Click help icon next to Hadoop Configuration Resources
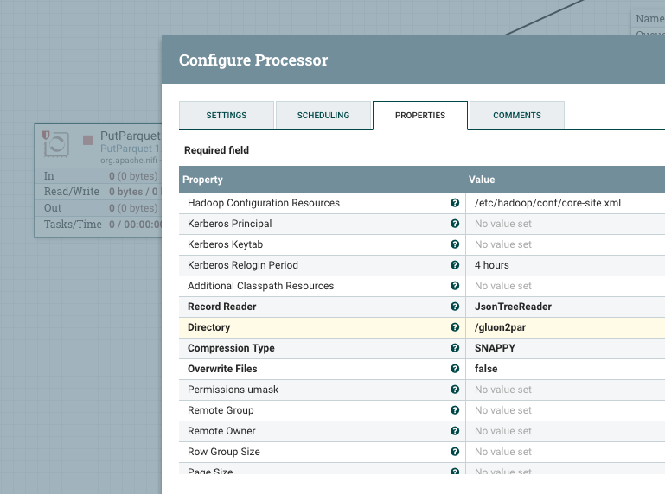 [x=455, y=203]
